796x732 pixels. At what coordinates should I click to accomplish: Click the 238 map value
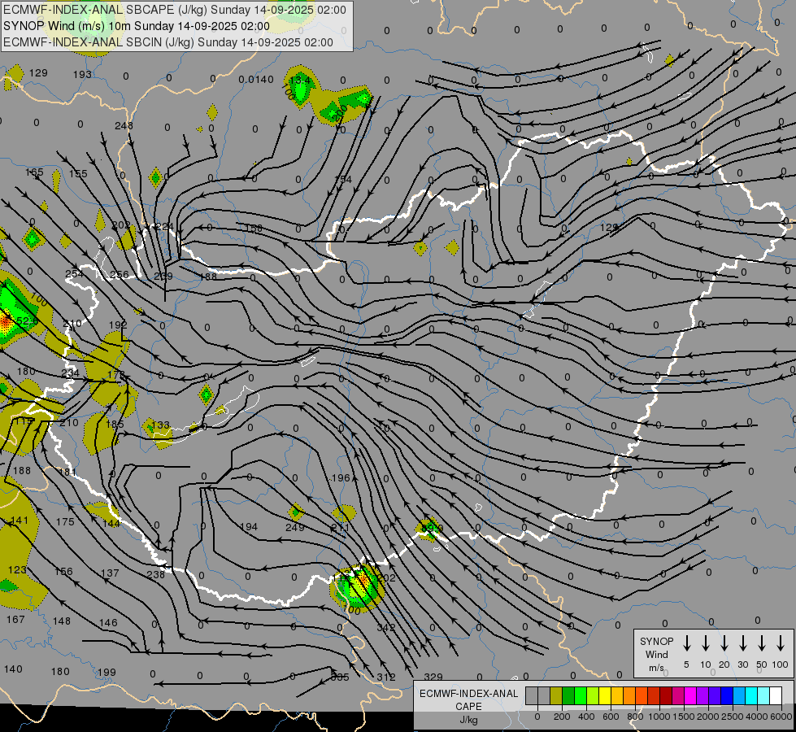point(156,574)
